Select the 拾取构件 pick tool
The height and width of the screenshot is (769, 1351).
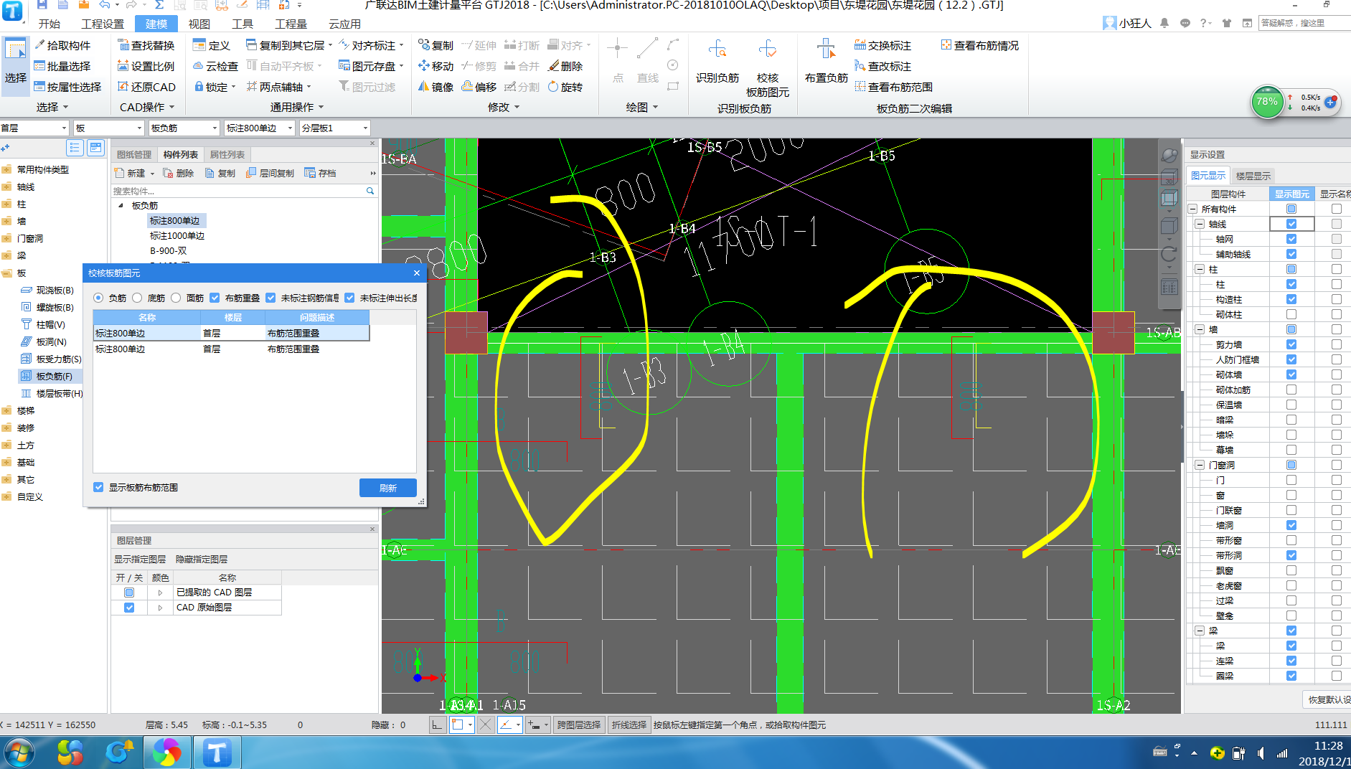(x=62, y=45)
